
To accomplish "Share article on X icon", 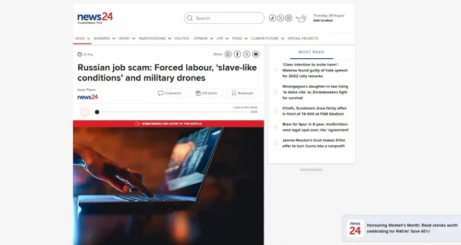I will [x=246, y=54].
